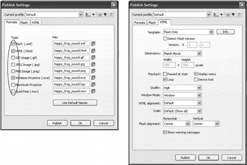This screenshot has width=247, height=165.
Task: Click Duplicate Profile icon in Formats dialog
Action: [x=99, y=14]
